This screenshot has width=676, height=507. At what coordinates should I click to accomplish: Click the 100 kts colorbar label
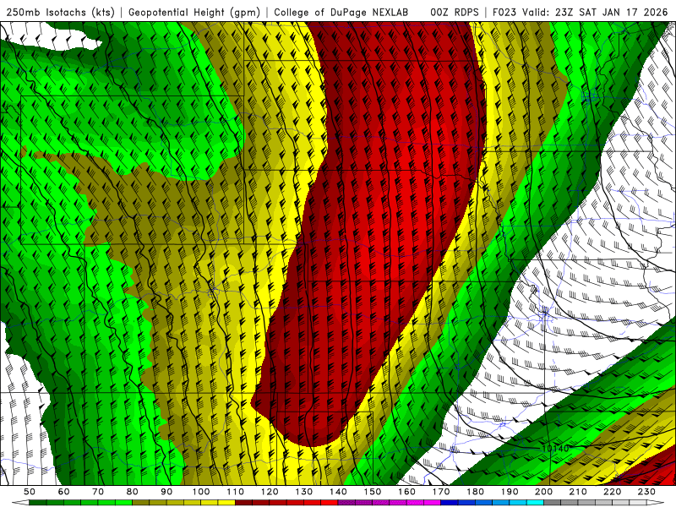click(x=201, y=492)
